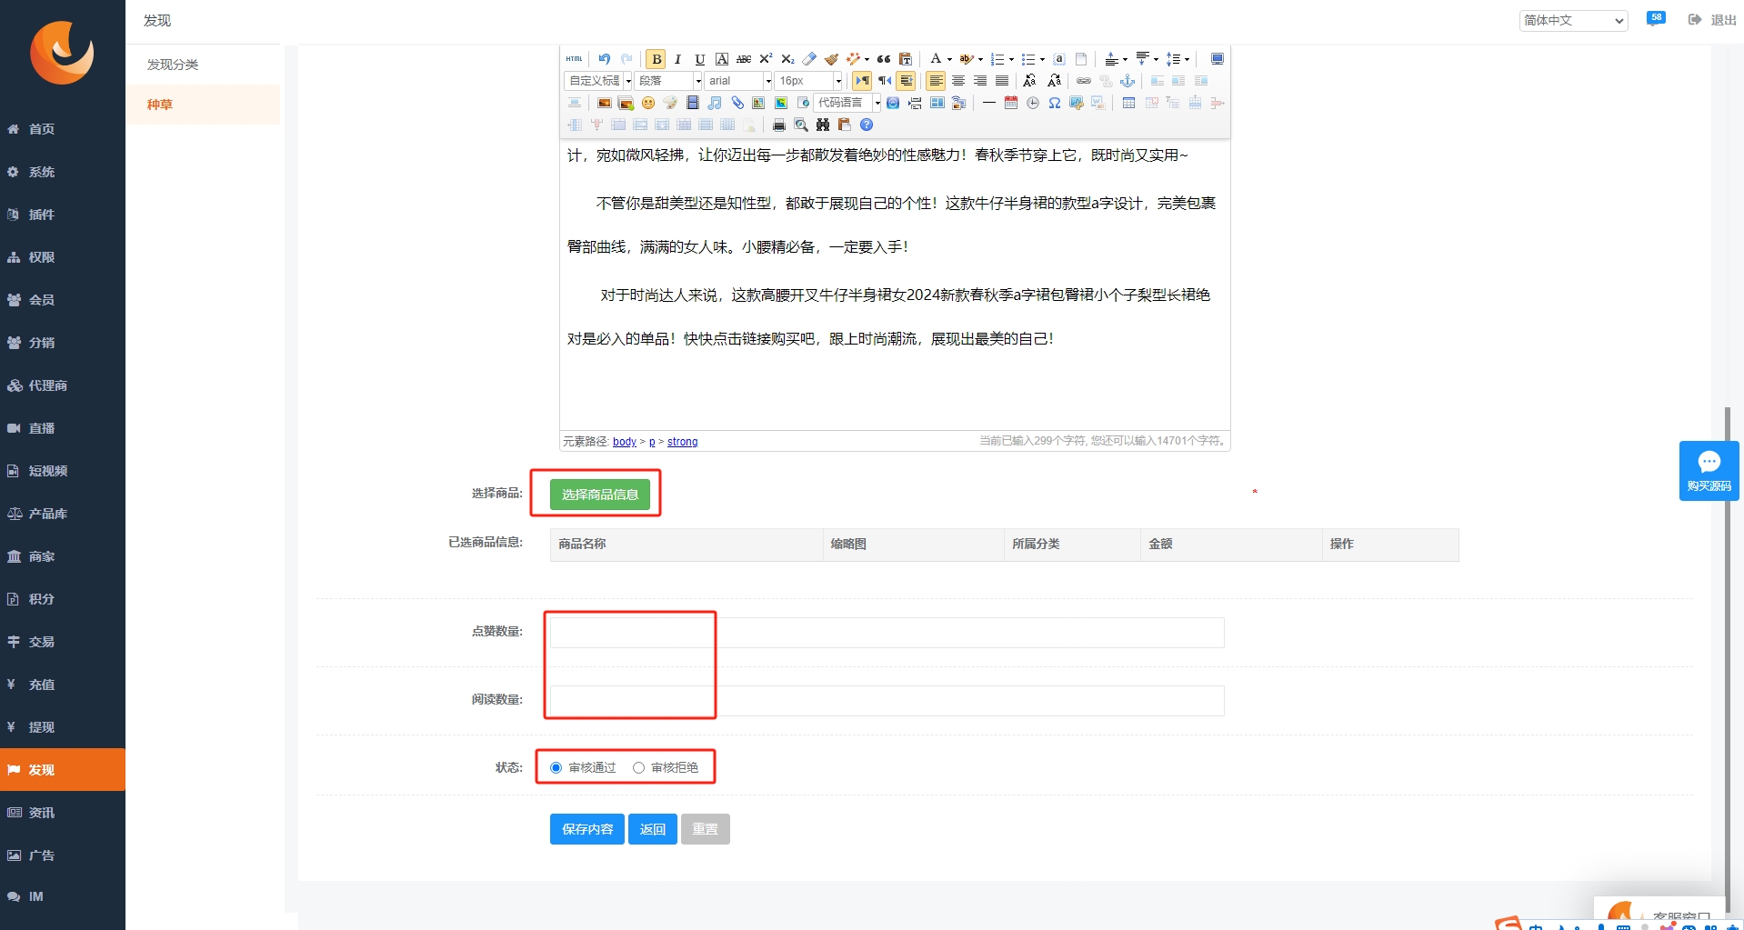
Task: Click the green 选择商品信息 button
Action: (600, 495)
